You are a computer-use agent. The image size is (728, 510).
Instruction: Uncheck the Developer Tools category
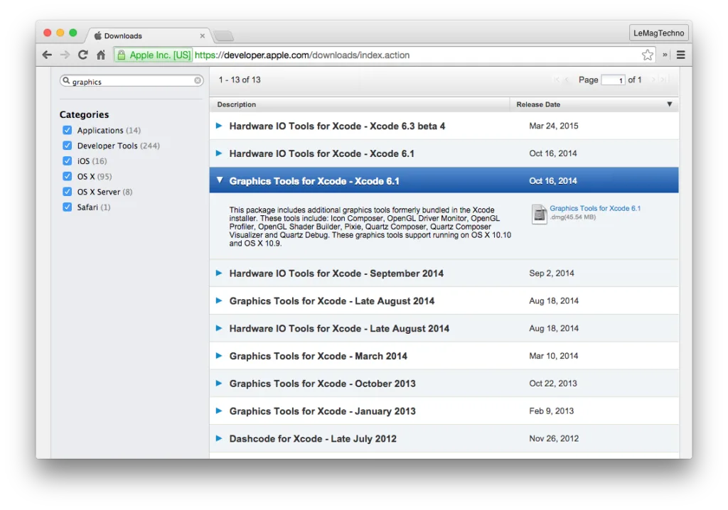coord(68,145)
